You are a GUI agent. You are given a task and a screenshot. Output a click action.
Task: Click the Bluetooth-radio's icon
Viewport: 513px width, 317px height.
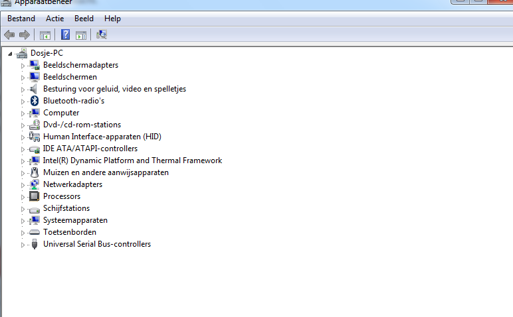tap(35, 101)
